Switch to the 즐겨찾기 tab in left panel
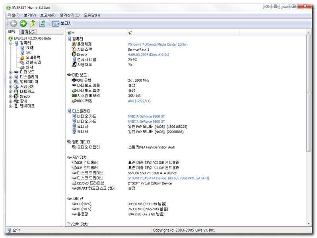 click(28, 32)
